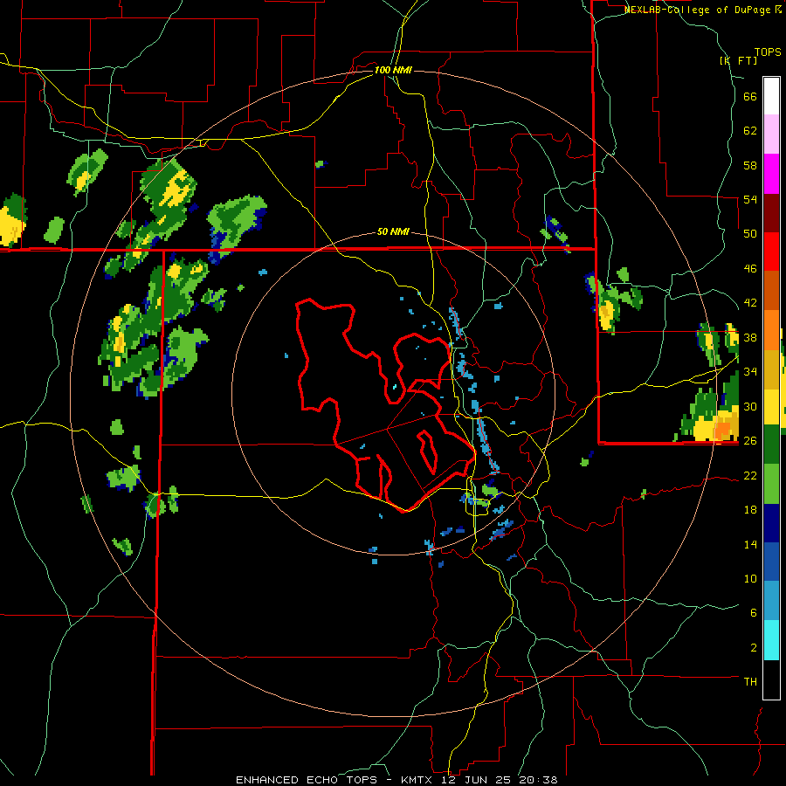
Task: Click the 'TOPS' legend title
Action: pos(768,52)
